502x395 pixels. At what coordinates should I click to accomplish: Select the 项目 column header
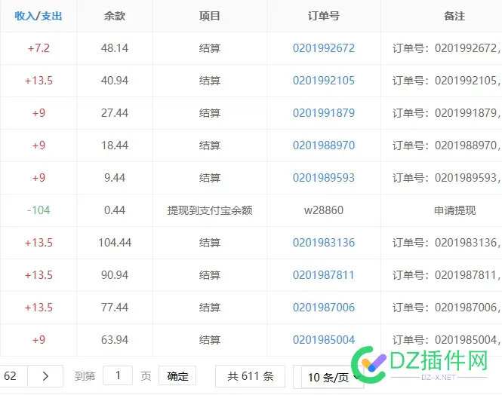click(210, 16)
